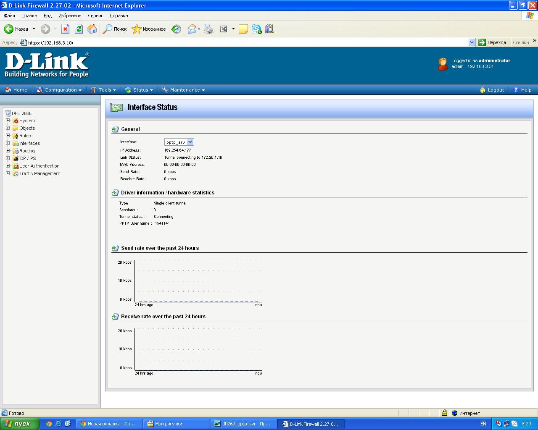Viewport: 538px width, 430px height.
Task: Open the Избранное menu in the menu bar
Action: (70, 16)
